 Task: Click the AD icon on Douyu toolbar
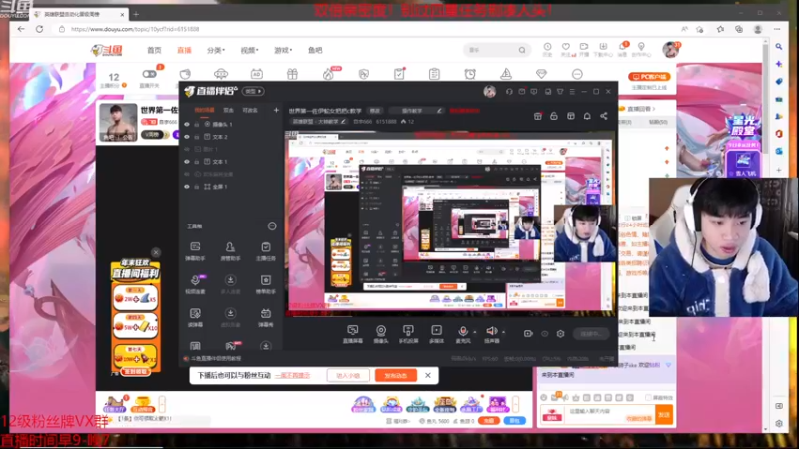[257, 74]
